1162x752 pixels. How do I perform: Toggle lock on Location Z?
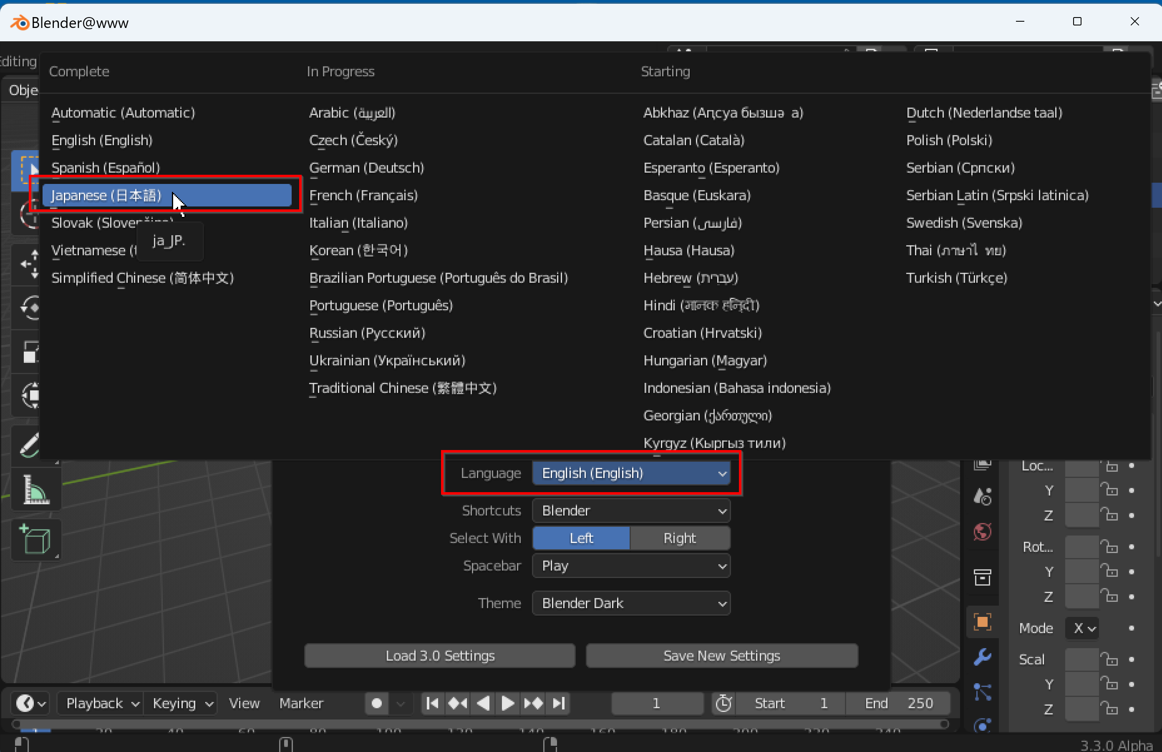(x=1109, y=514)
